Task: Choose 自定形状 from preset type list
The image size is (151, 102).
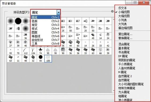Action: click(x=45, y=40)
